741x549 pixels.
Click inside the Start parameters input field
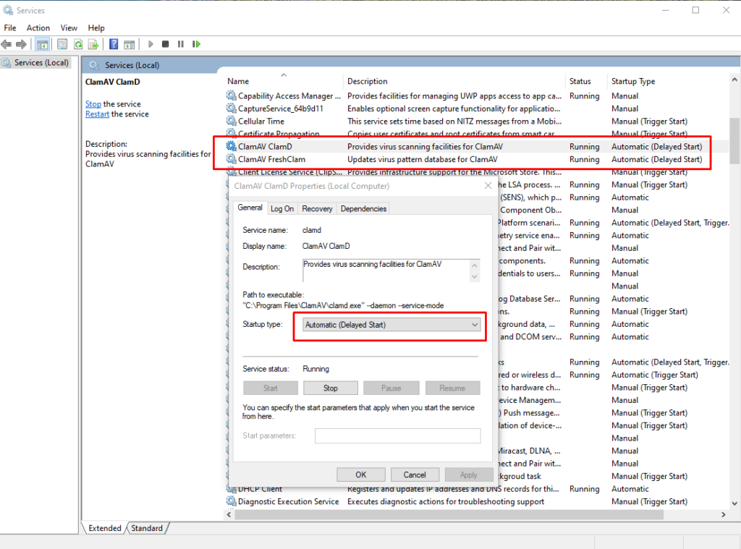click(397, 435)
